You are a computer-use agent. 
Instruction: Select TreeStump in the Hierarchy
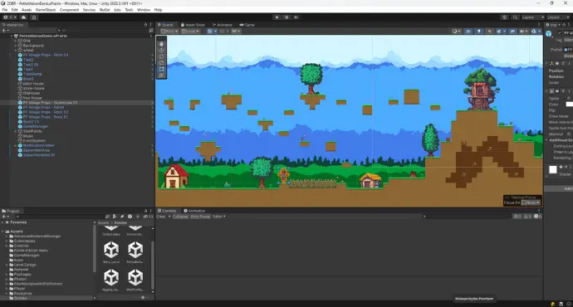point(32,74)
